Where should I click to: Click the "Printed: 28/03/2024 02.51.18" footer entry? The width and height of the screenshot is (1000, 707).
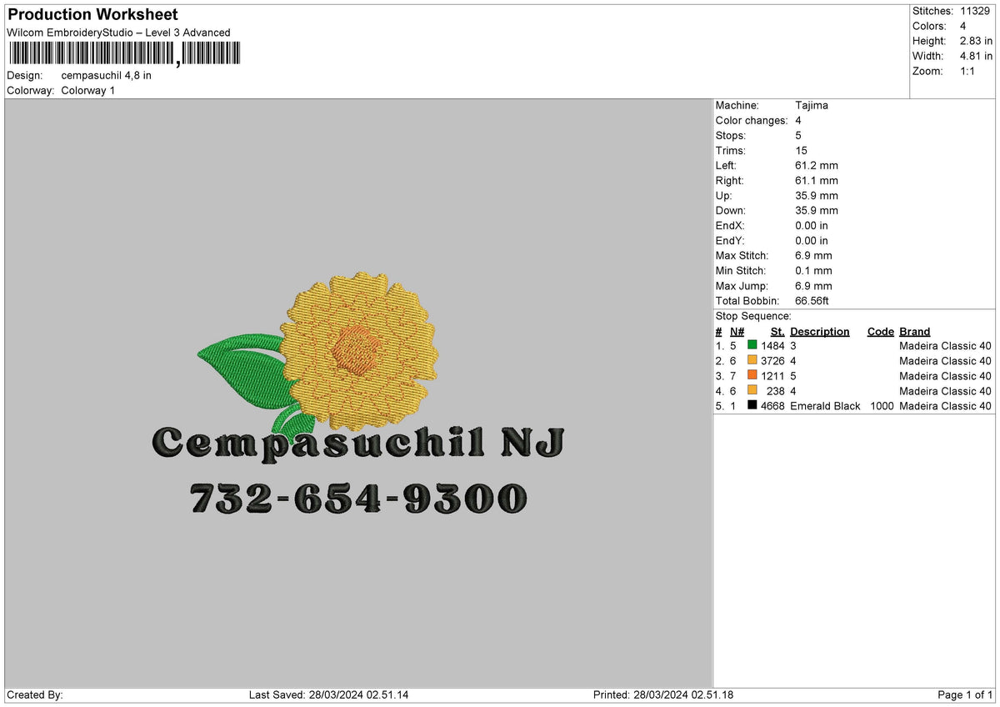pos(663,695)
